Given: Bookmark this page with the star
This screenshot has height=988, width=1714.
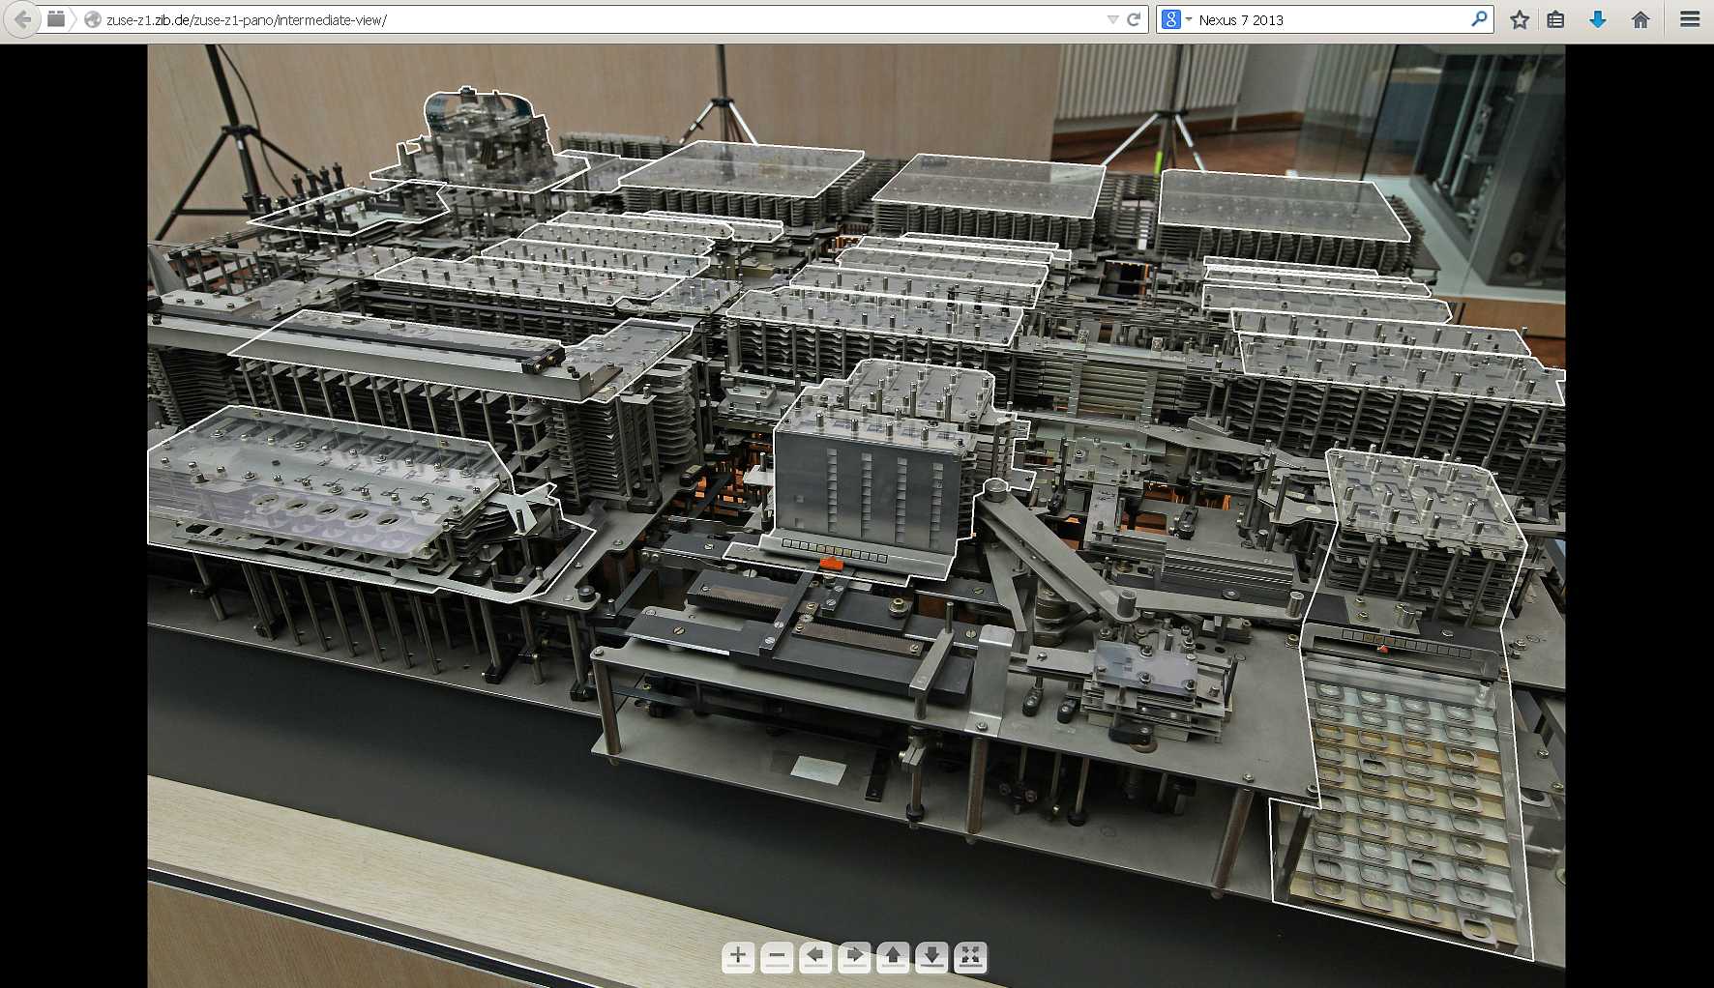Looking at the screenshot, I should pyautogui.click(x=1520, y=19).
